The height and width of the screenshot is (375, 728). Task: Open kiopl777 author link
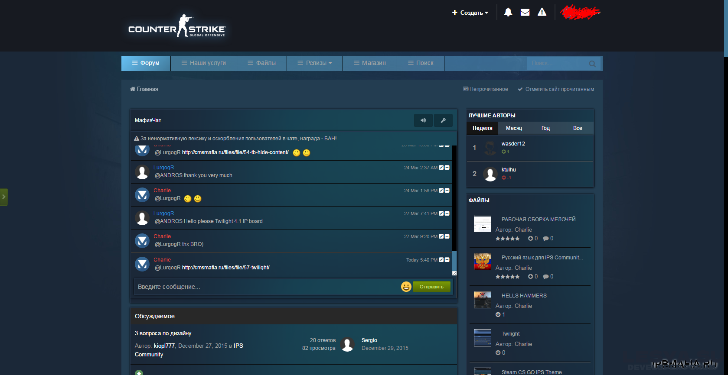[x=164, y=346]
